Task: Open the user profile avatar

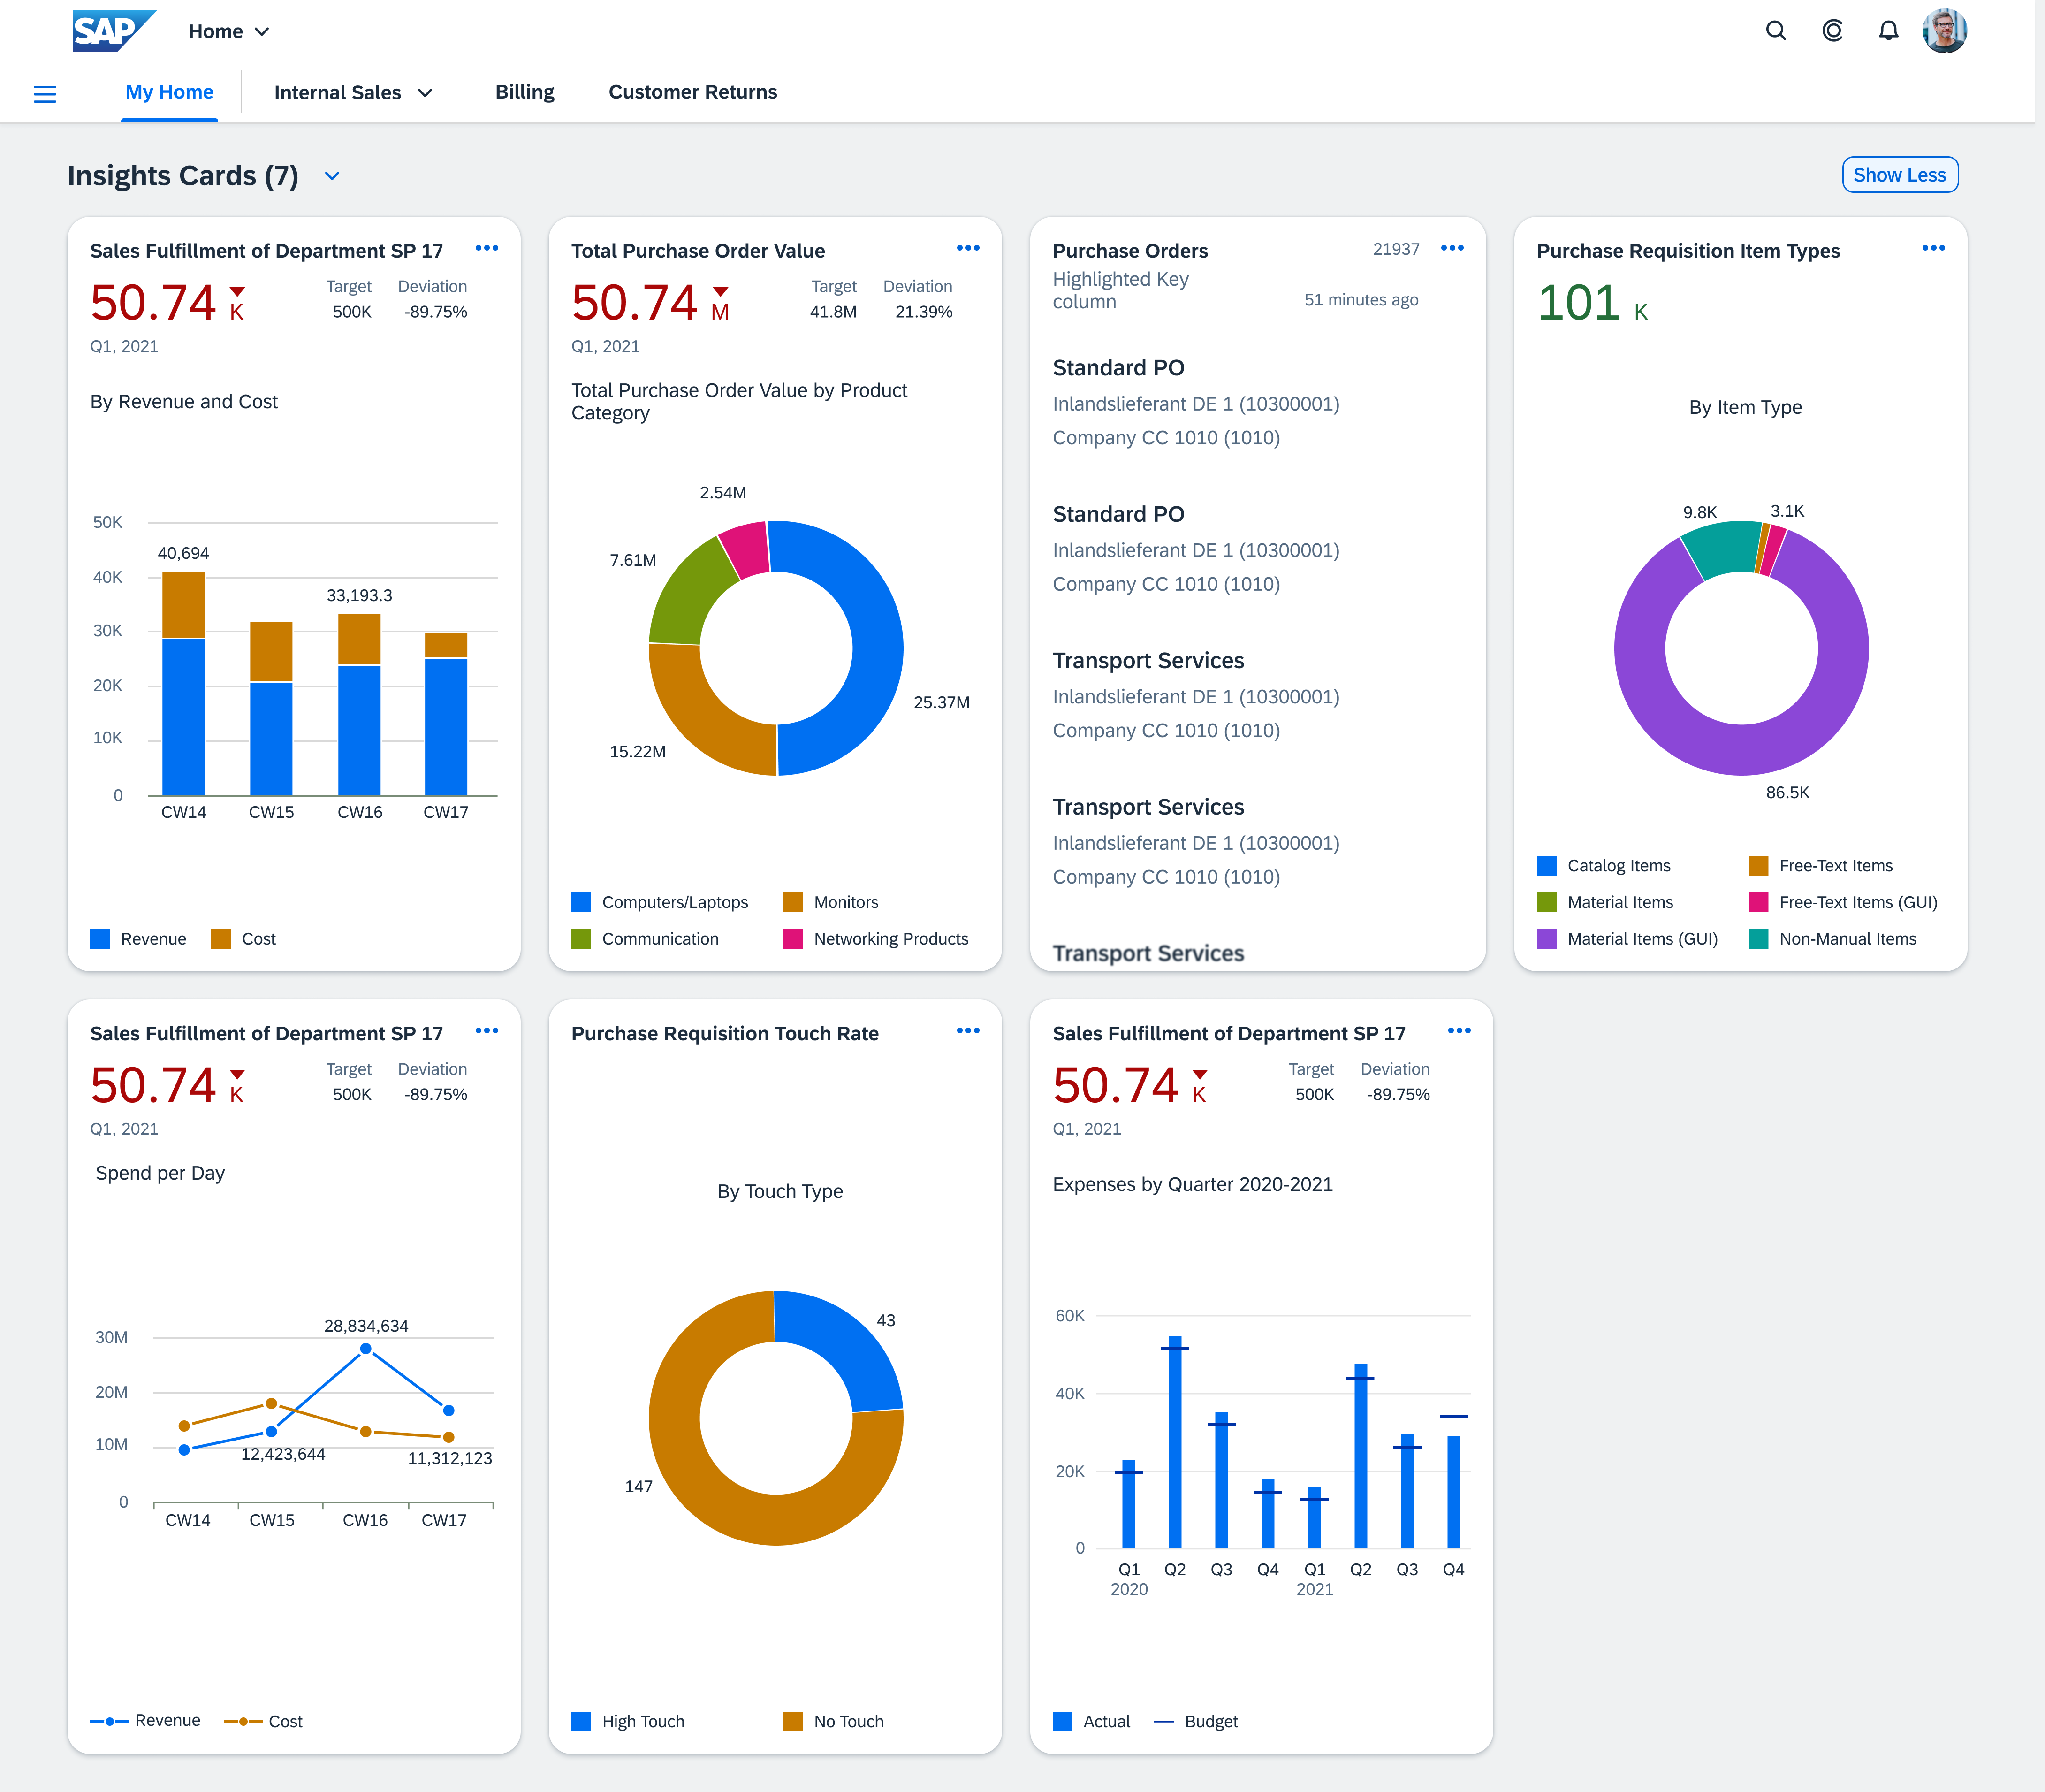Action: point(1944,31)
